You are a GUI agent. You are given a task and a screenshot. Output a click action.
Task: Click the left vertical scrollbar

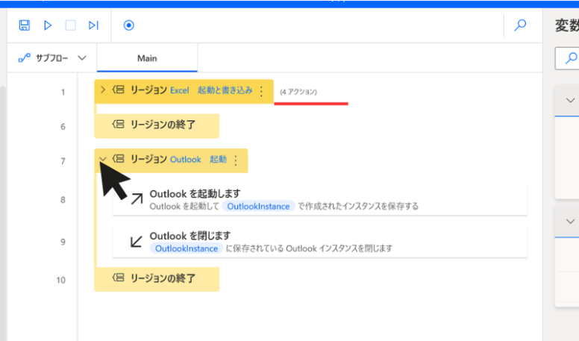click(3, 213)
